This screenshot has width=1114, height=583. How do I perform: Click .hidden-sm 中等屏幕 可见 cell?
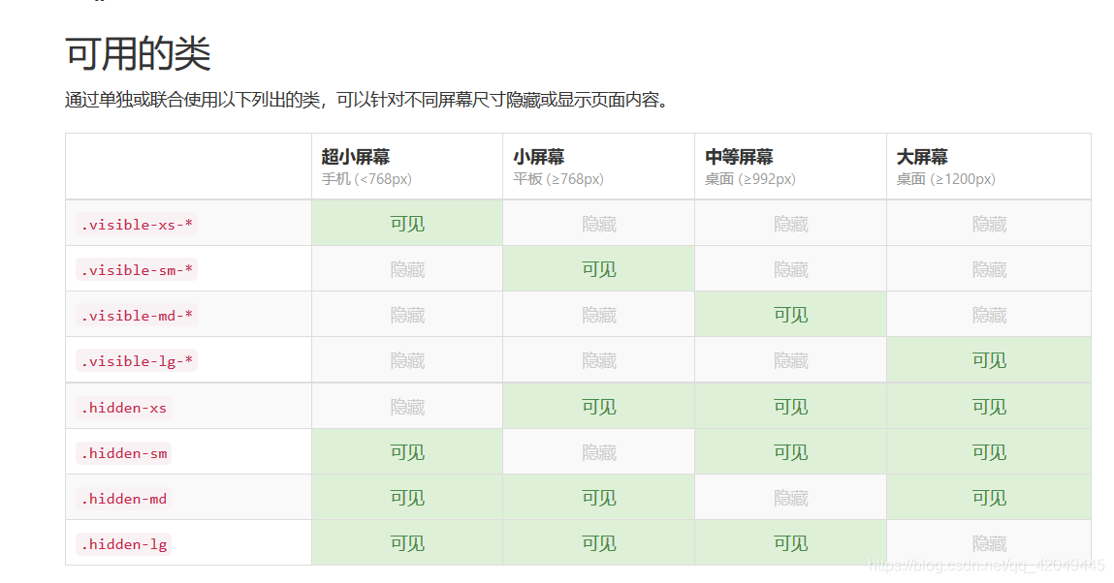point(791,452)
